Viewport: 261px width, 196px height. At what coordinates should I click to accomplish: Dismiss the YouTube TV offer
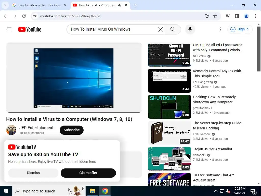click(x=33, y=173)
